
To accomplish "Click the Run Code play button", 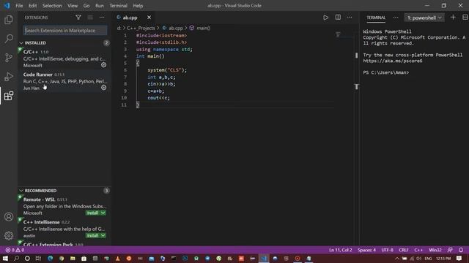I will (x=325, y=18).
